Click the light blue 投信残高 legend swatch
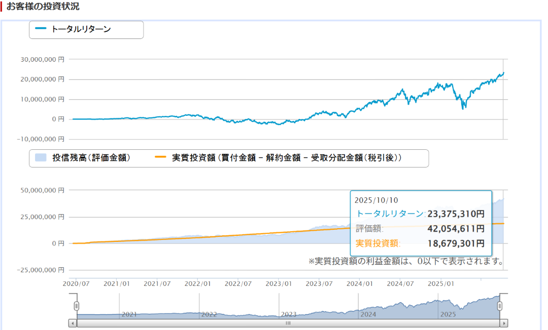This screenshot has width=548, height=330. tap(41, 158)
